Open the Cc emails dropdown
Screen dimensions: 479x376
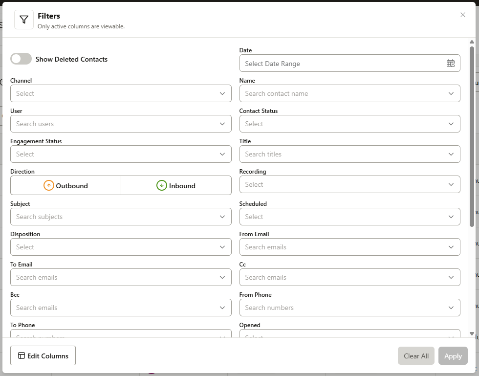349,277
